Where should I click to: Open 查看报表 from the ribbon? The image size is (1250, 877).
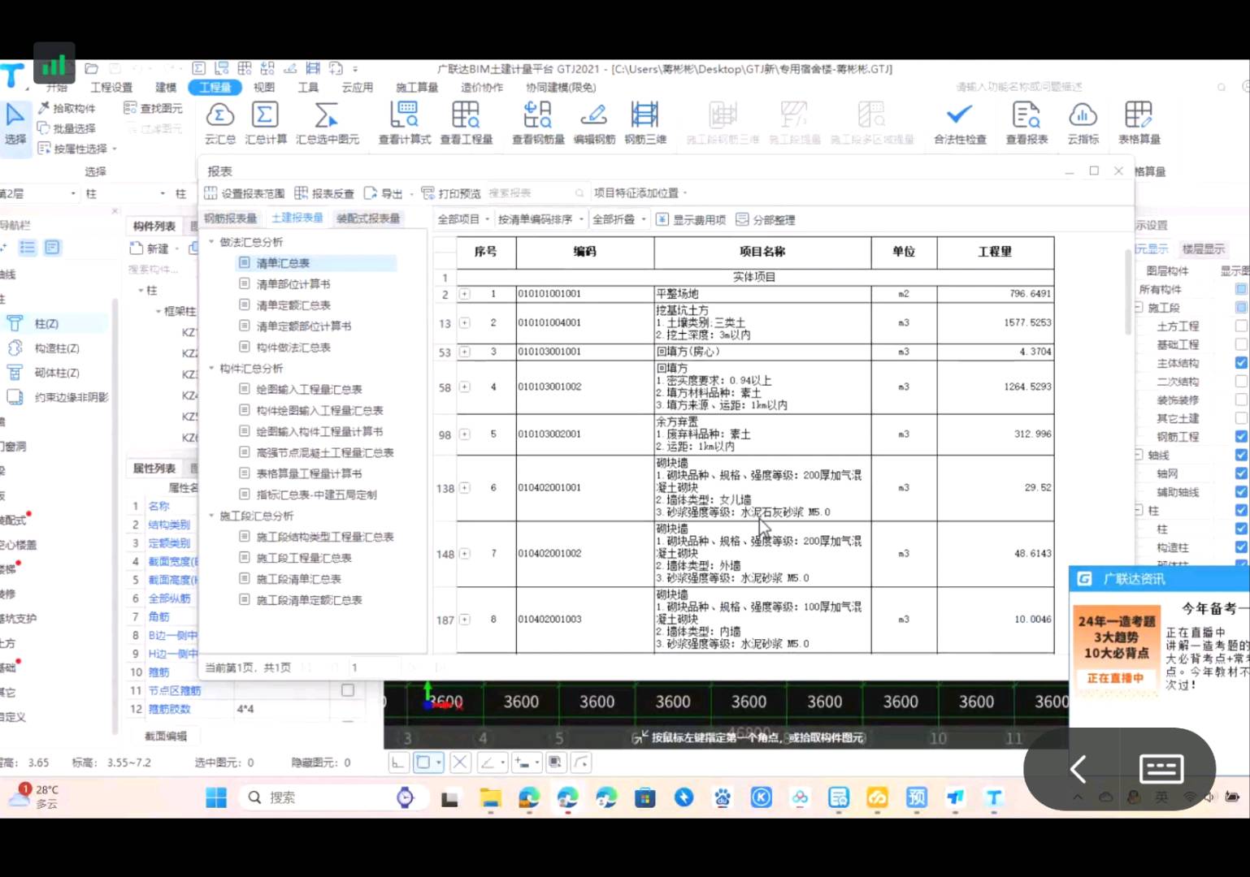coord(1026,123)
